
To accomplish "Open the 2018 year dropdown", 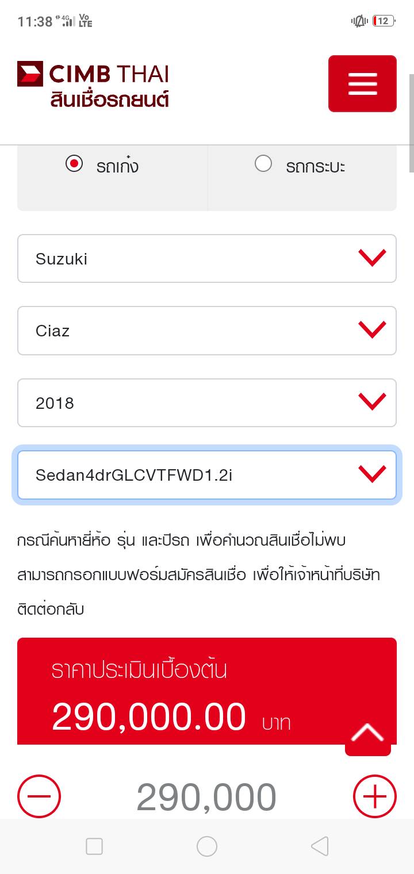I will pos(207,403).
